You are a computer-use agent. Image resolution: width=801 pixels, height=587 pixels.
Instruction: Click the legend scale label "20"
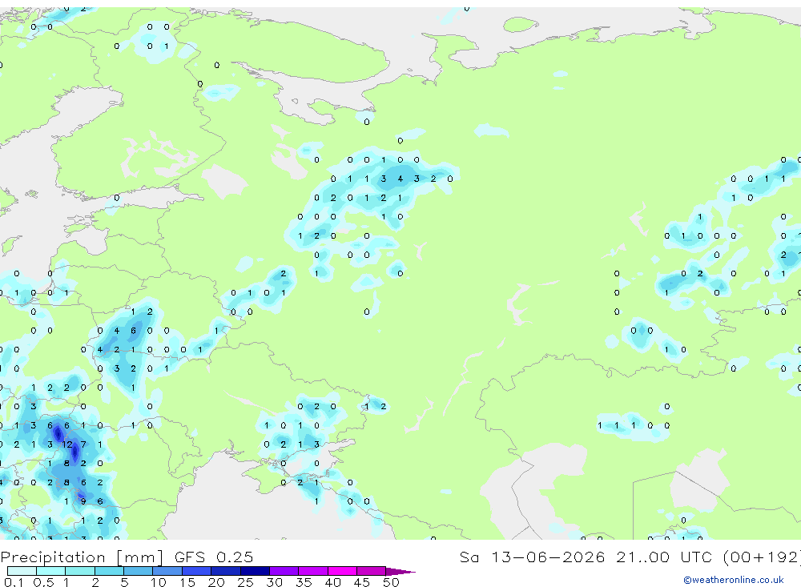coord(216,582)
